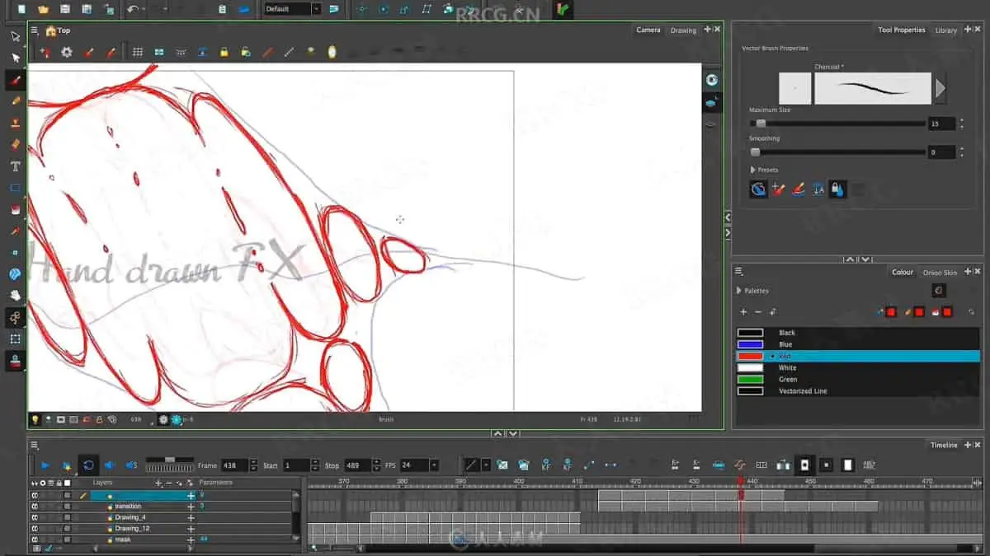Toggle visibility of the transition layer
The height and width of the screenshot is (556, 990).
pos(35,507)
